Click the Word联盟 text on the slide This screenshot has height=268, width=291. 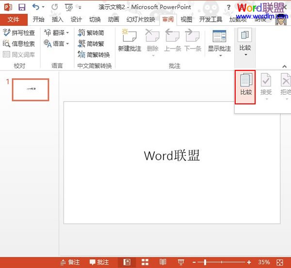click(x=172, y=155)
